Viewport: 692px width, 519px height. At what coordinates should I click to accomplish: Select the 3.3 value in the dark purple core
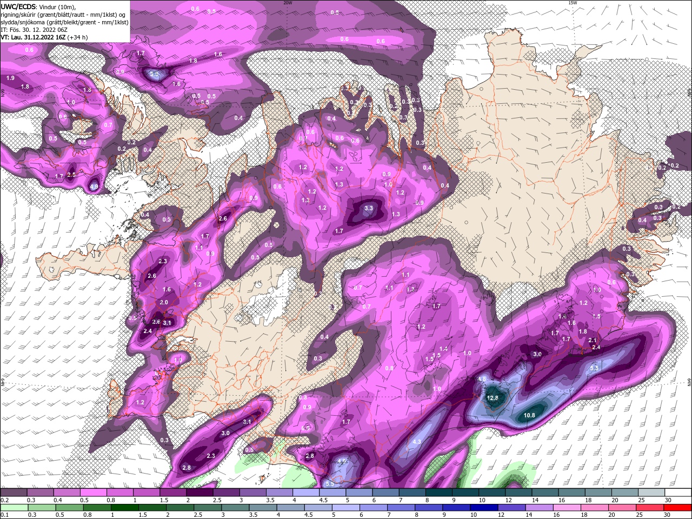point(369,208)
